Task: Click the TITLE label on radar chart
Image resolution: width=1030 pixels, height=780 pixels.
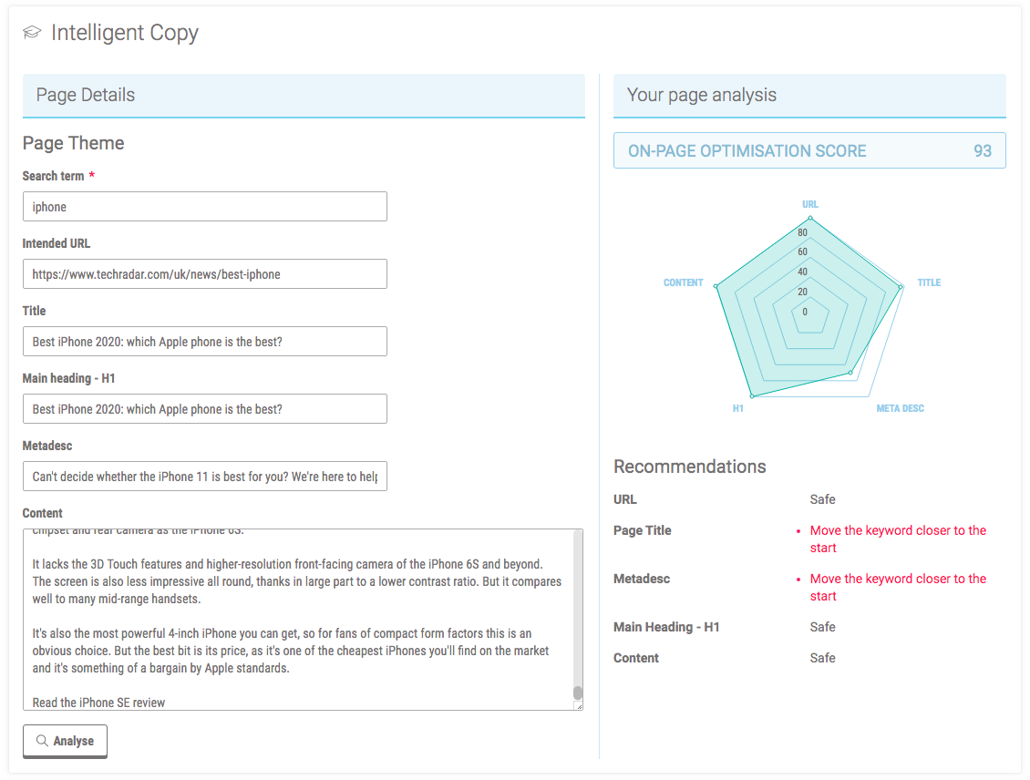Action: tap(929, 282)
